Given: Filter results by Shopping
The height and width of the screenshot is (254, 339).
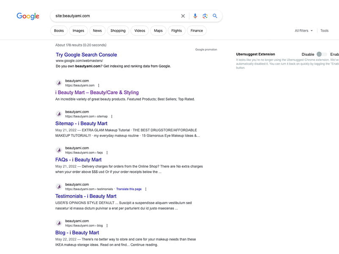Looking at the screenshot, I should [118, 31].
